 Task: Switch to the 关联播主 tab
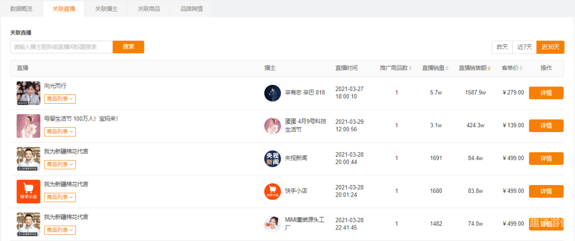tap(106, 9)
